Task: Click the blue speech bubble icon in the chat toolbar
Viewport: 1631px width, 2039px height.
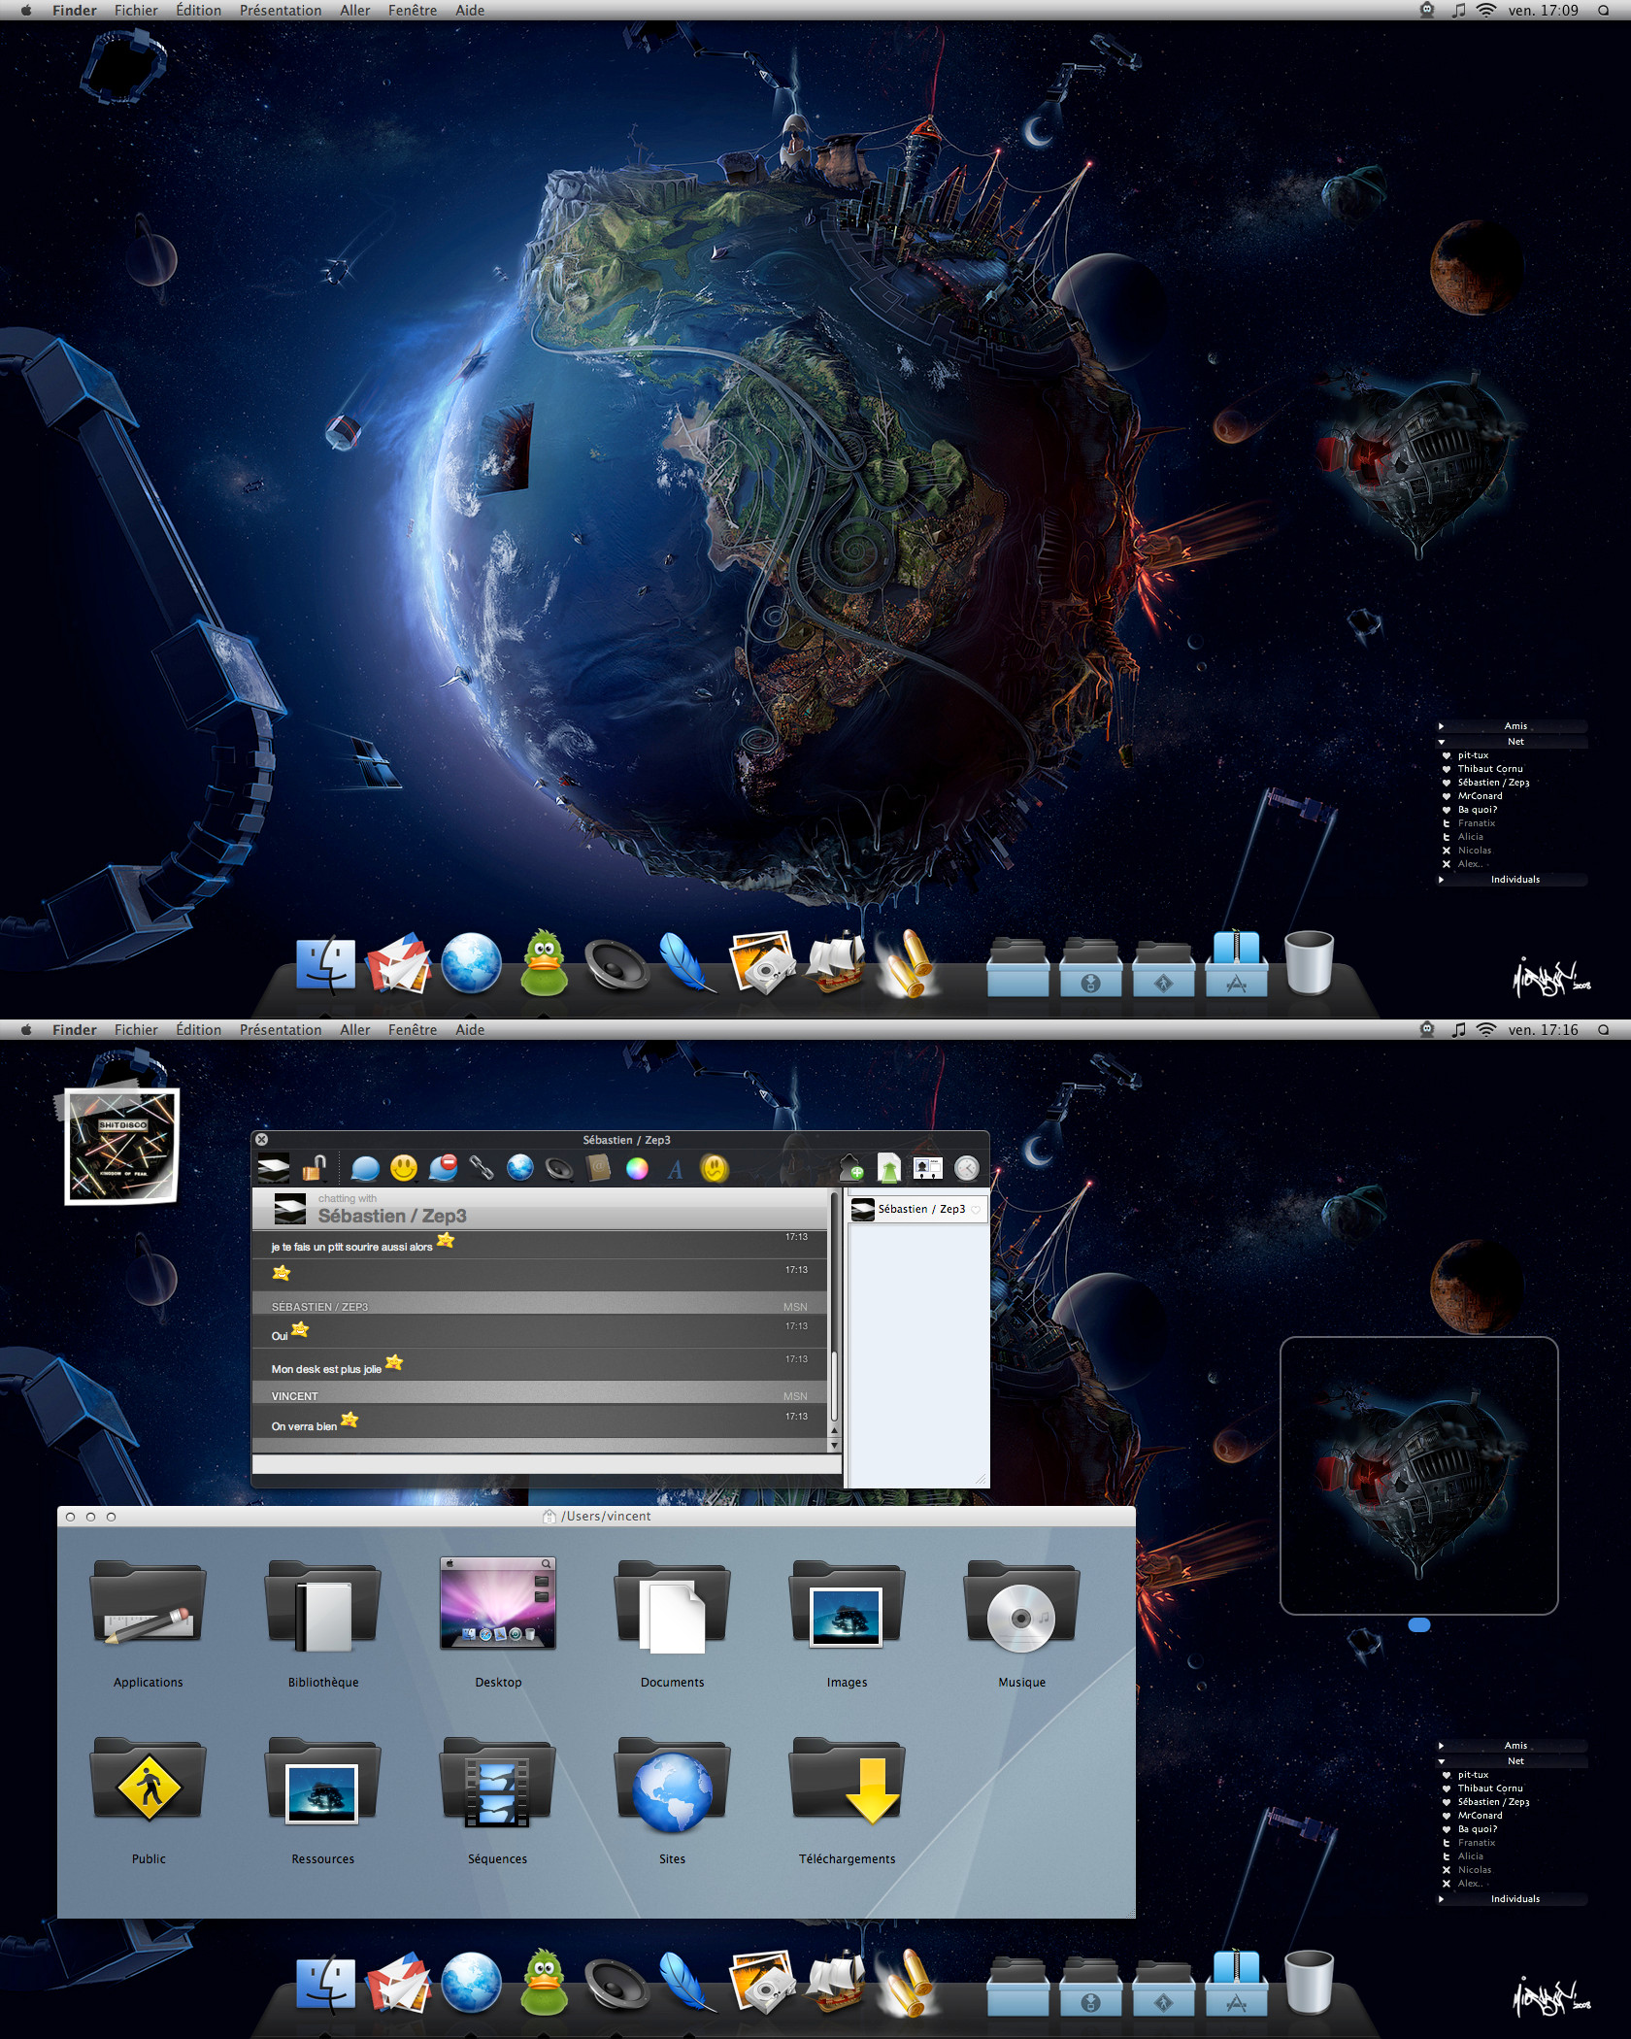Action: tap(365, 1168)
